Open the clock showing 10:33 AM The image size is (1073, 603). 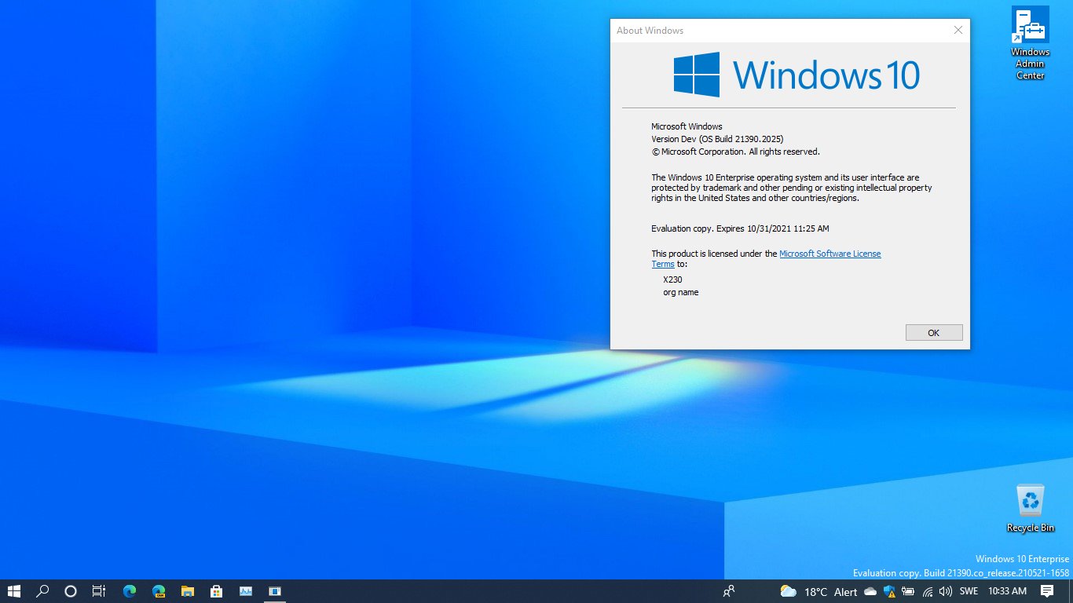coord(1007,591)
